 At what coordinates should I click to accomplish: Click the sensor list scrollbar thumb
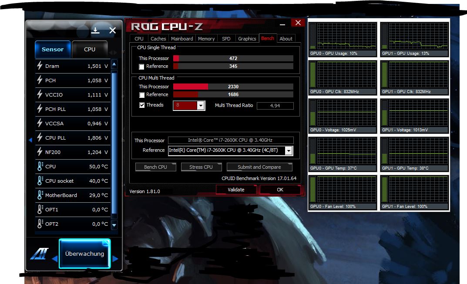coord(114,142)
